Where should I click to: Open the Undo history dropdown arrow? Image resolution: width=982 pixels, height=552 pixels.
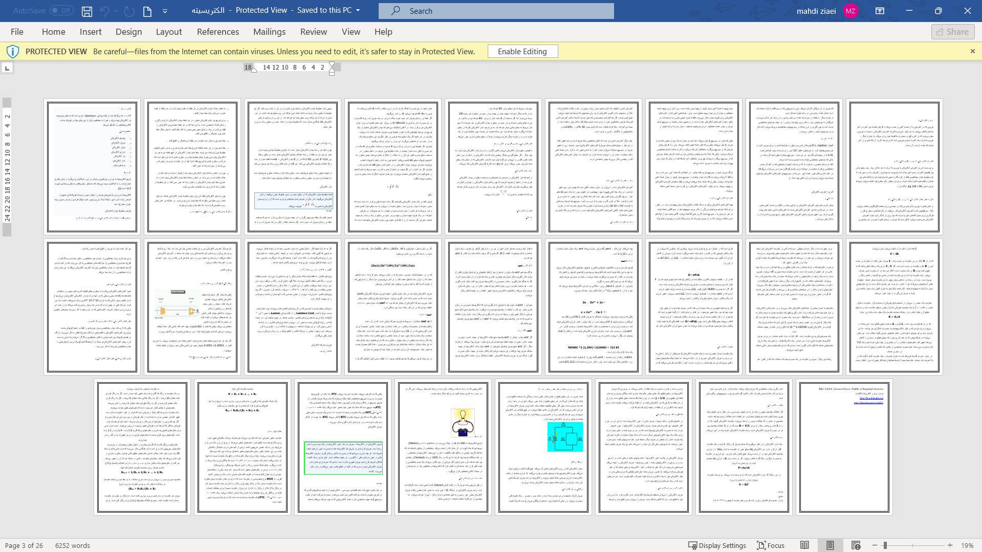click(116, 11)
